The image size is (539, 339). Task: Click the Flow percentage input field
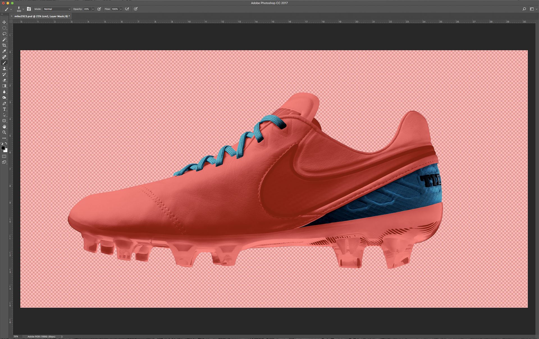tap(115, 9)
